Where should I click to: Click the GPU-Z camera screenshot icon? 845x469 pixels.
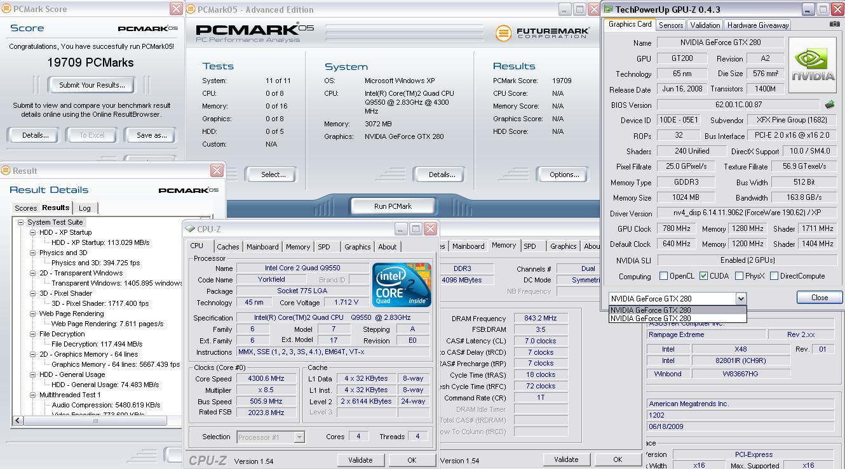(834, 24)
